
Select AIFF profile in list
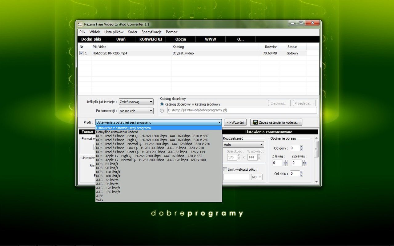click(x=159, y=196)
